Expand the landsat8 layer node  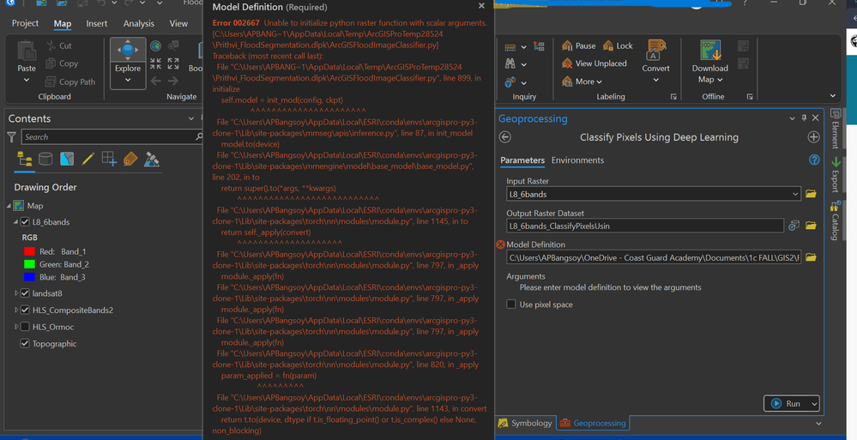click(x=16, y=293)
